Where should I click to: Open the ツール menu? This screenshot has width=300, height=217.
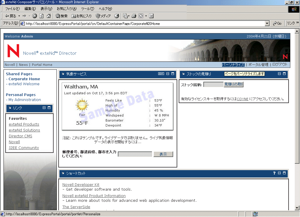(x=88, y=9)
